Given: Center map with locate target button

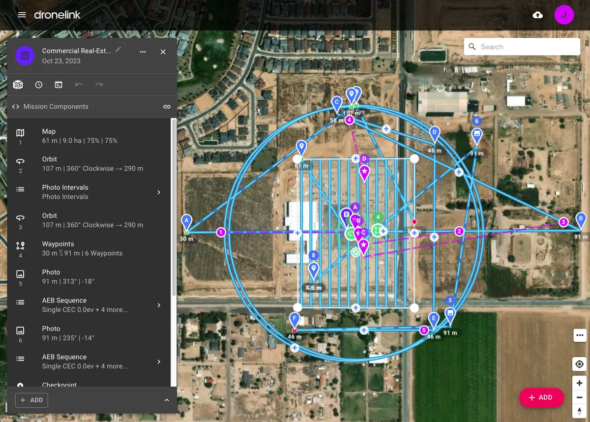Looking at the screenshot, I should pos(580,364).
